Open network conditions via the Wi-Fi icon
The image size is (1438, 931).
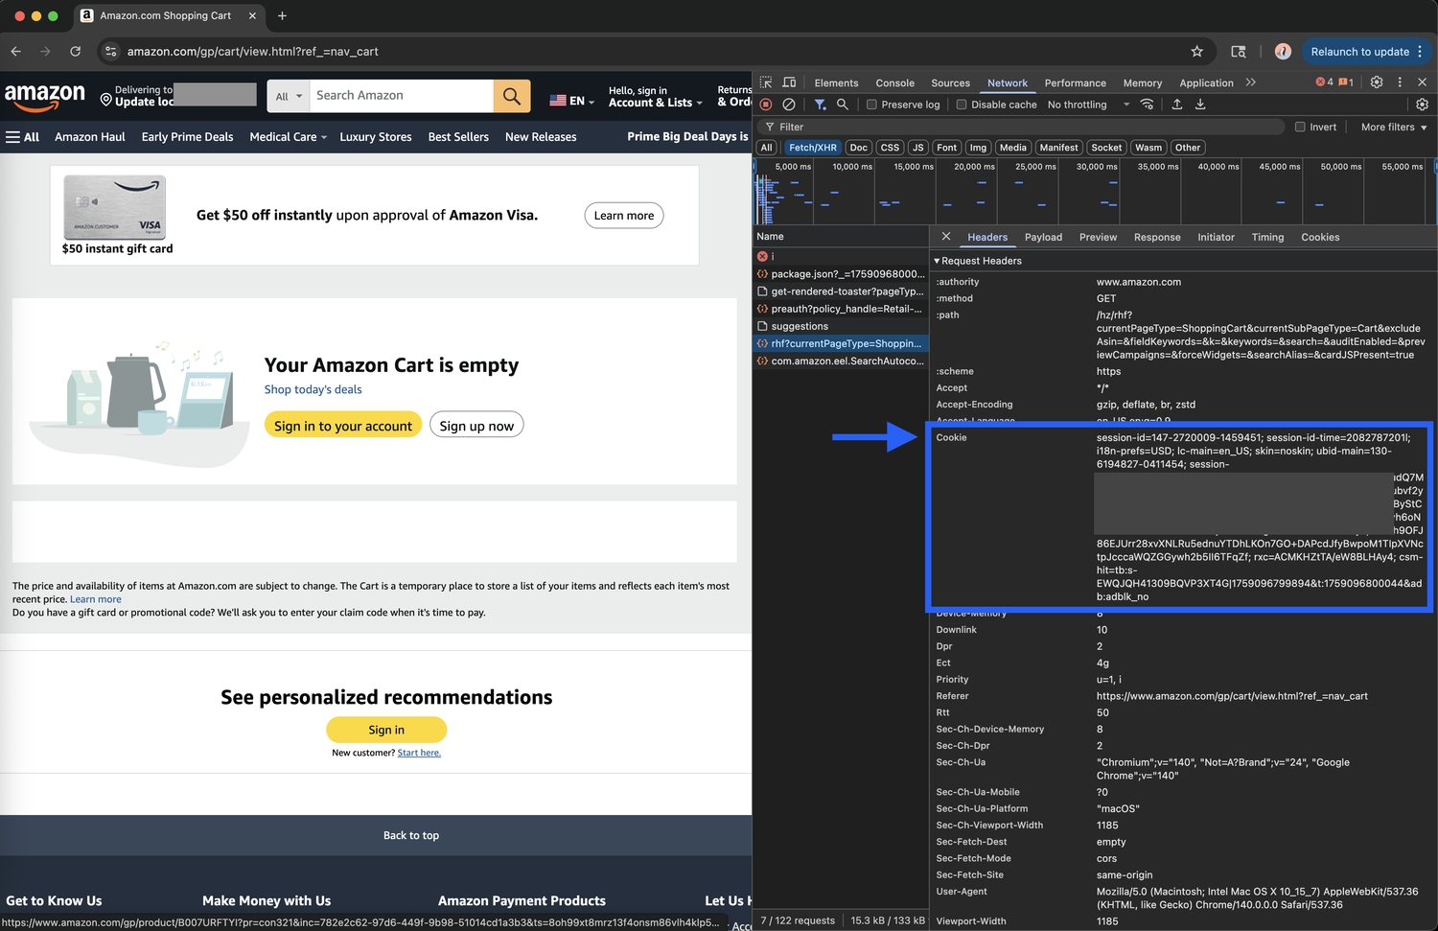[1148, 105]
